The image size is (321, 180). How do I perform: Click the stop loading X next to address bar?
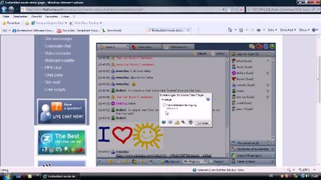(x=241, y=9)
